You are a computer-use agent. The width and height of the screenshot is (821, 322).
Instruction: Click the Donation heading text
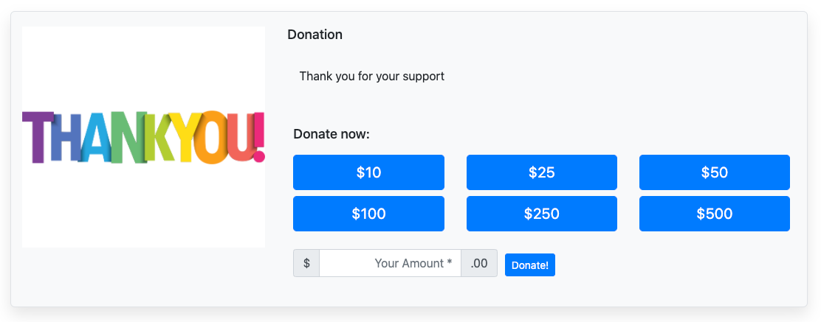pos(315,35)
